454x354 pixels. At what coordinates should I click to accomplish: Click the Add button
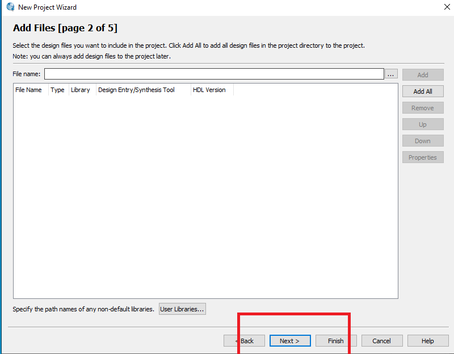point(423,75)
